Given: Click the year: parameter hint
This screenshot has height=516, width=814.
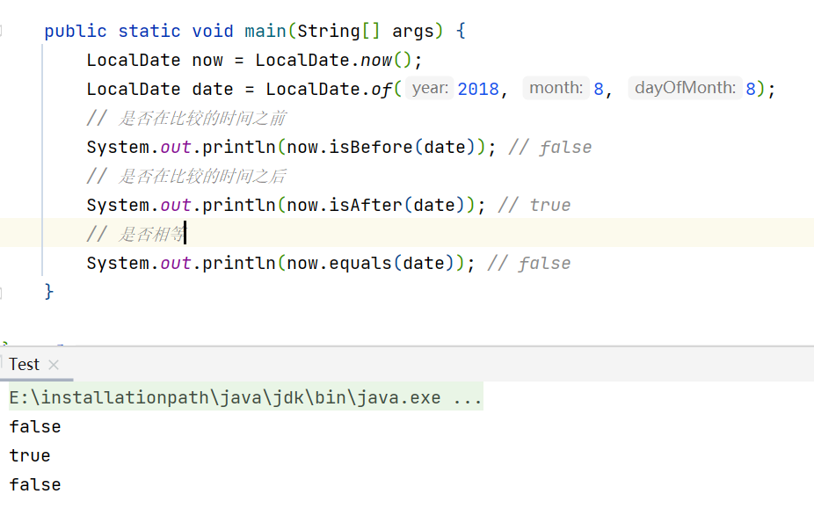Looking at the screenshot, I should pos(430,88).
